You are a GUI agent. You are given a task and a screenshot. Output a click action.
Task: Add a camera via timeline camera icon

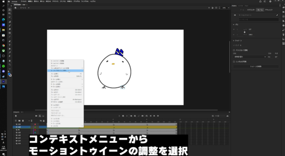36,116
